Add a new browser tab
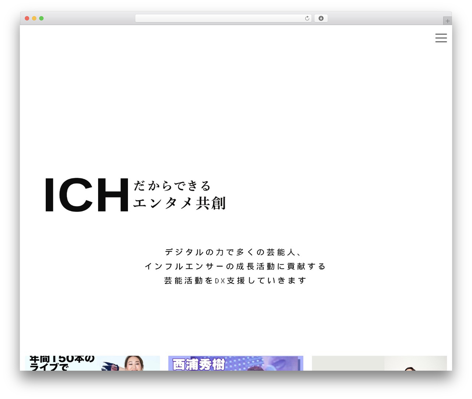 coord(447,21)
